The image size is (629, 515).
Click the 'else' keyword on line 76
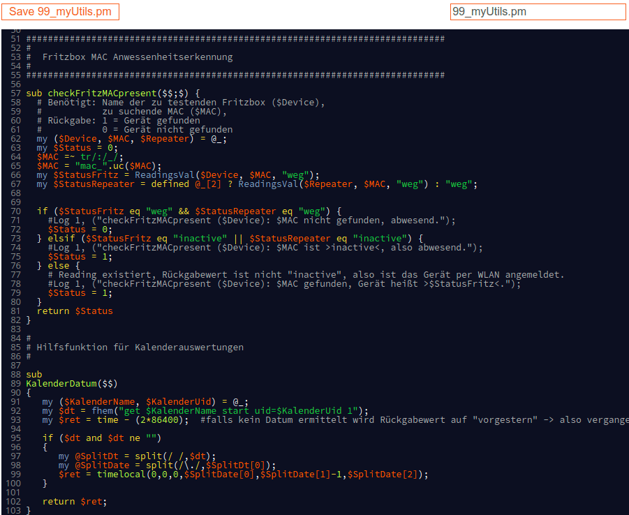point(59,266)
